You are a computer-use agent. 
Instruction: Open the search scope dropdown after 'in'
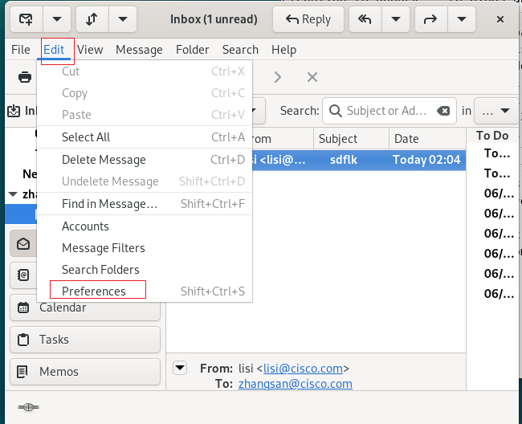click(496, 111)
